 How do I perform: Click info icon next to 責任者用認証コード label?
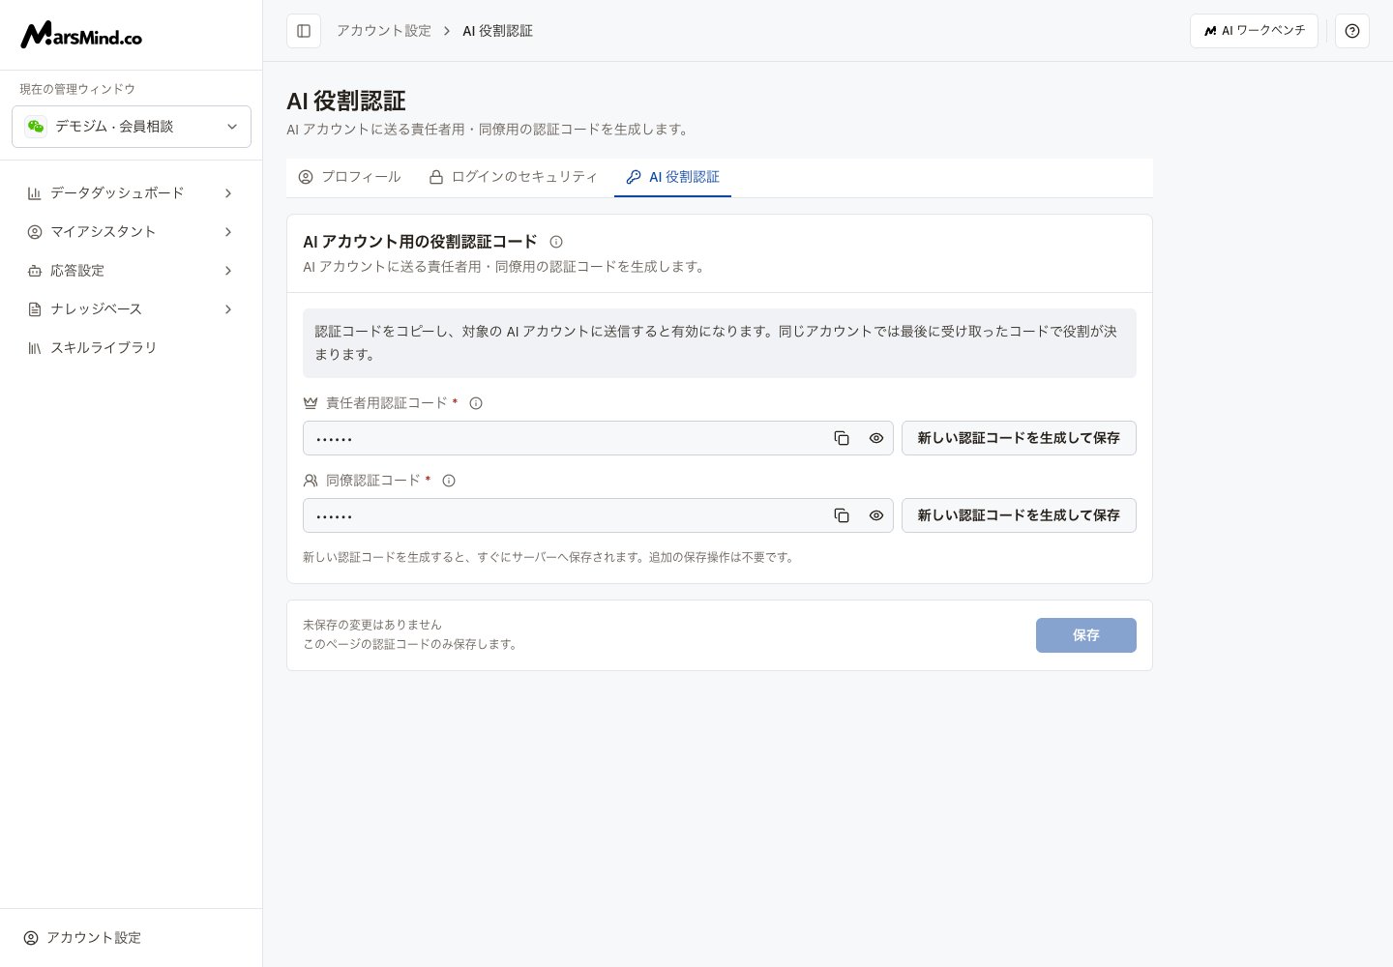point(476,403)
